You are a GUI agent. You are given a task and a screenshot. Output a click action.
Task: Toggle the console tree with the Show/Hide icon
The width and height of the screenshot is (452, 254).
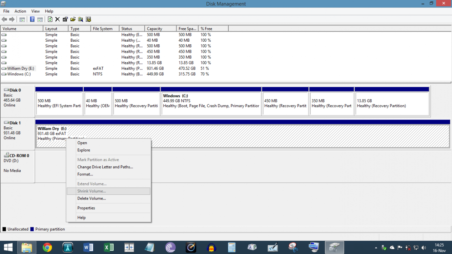(22, 19)
